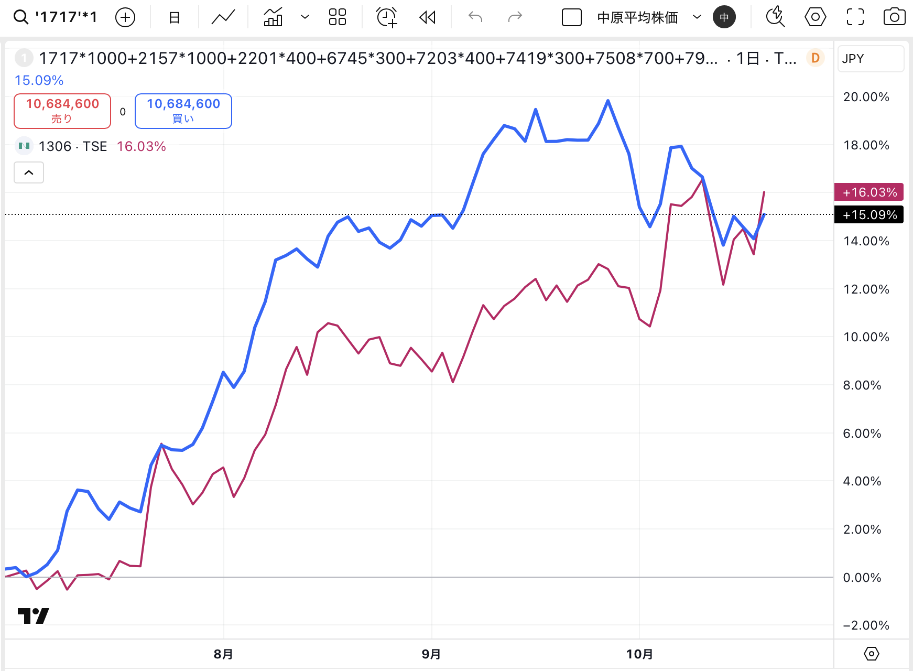913x671 pixels.
Task: Click the red 売り sell button
Action: pyautogui.click(x=62, y=111)
